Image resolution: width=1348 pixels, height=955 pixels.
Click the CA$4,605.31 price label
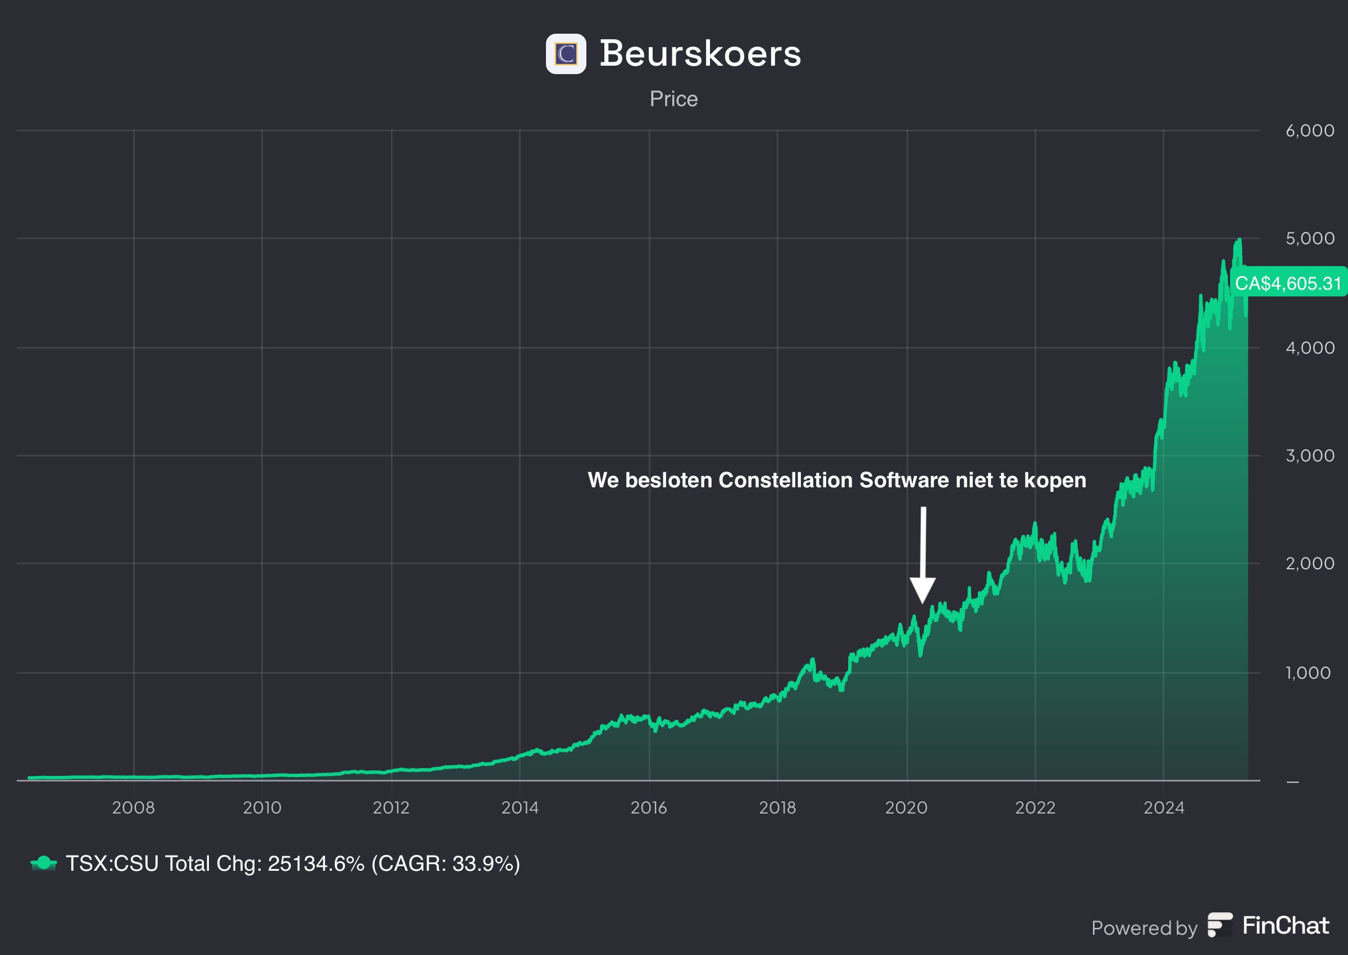(1287, 283)
